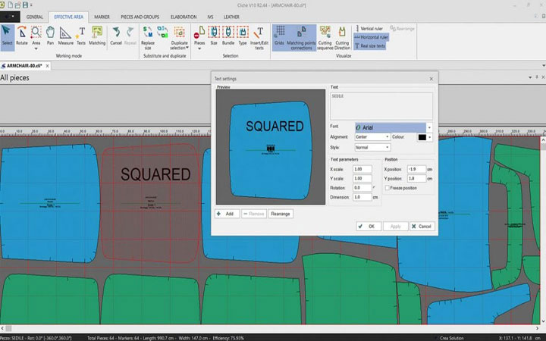Toggle the Grids display
This screenshot has height=341, width=546.
click(x=280, y=34)
